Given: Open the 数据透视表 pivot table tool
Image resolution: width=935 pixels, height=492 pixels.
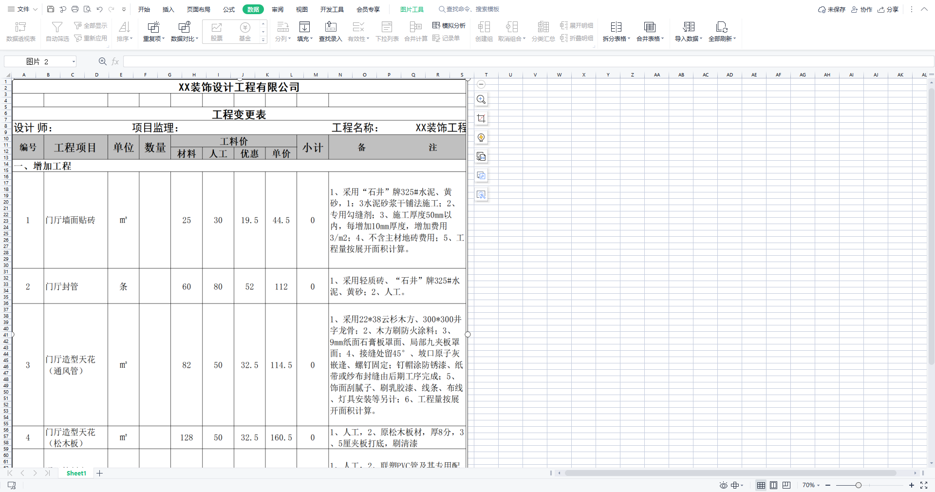Looking at the screenshot, I should coord(20,31).
